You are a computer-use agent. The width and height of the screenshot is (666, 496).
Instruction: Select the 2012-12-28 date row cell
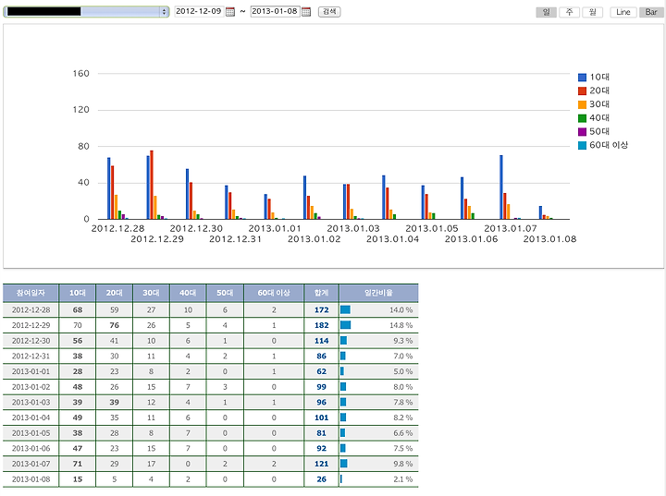pos(31,309)
